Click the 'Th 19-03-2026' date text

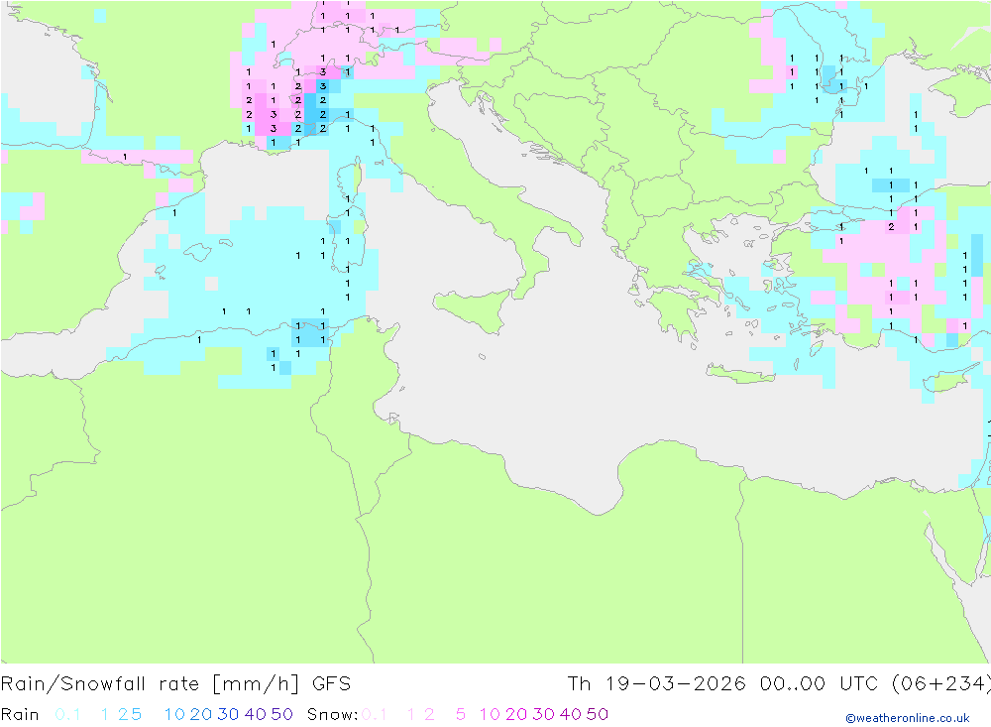click(x=656, y=684)
